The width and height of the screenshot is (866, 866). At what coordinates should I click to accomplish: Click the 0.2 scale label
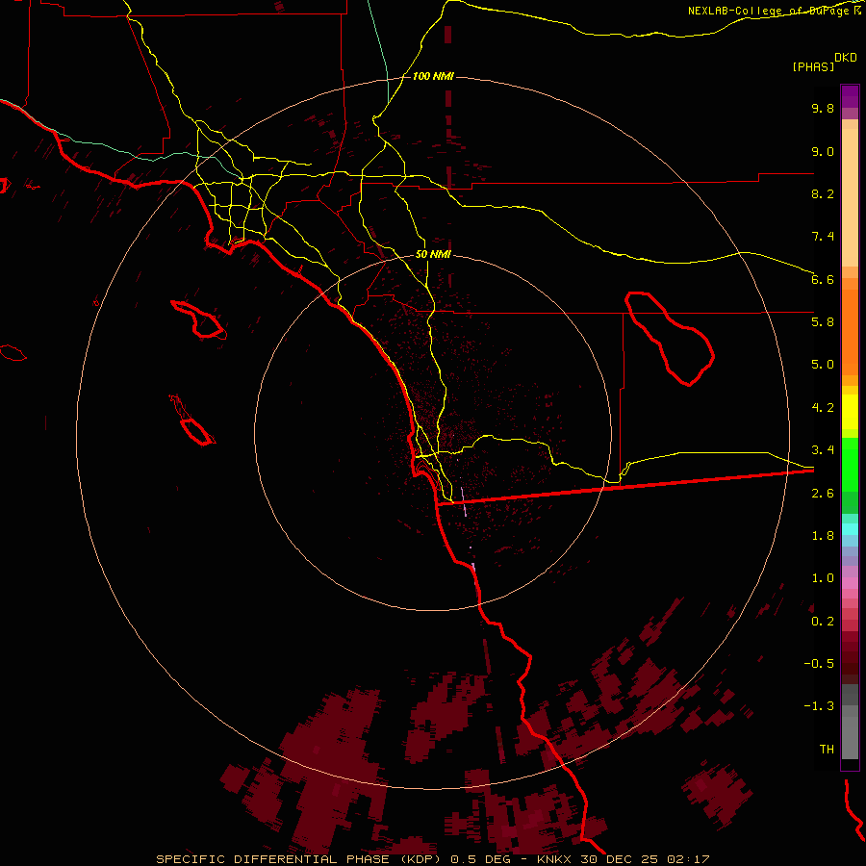click(823, 622)
